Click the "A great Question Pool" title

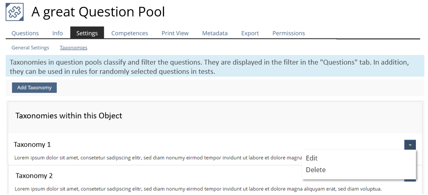[98, 12]
